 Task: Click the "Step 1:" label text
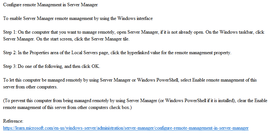click(x=10, y=32)
